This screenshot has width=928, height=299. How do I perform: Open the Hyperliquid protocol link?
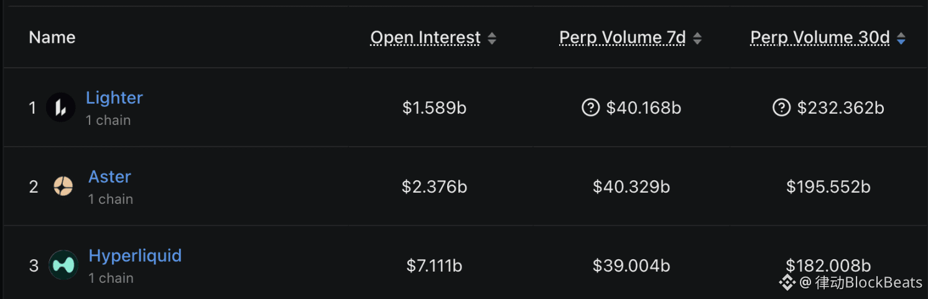[x=135, y=255]
